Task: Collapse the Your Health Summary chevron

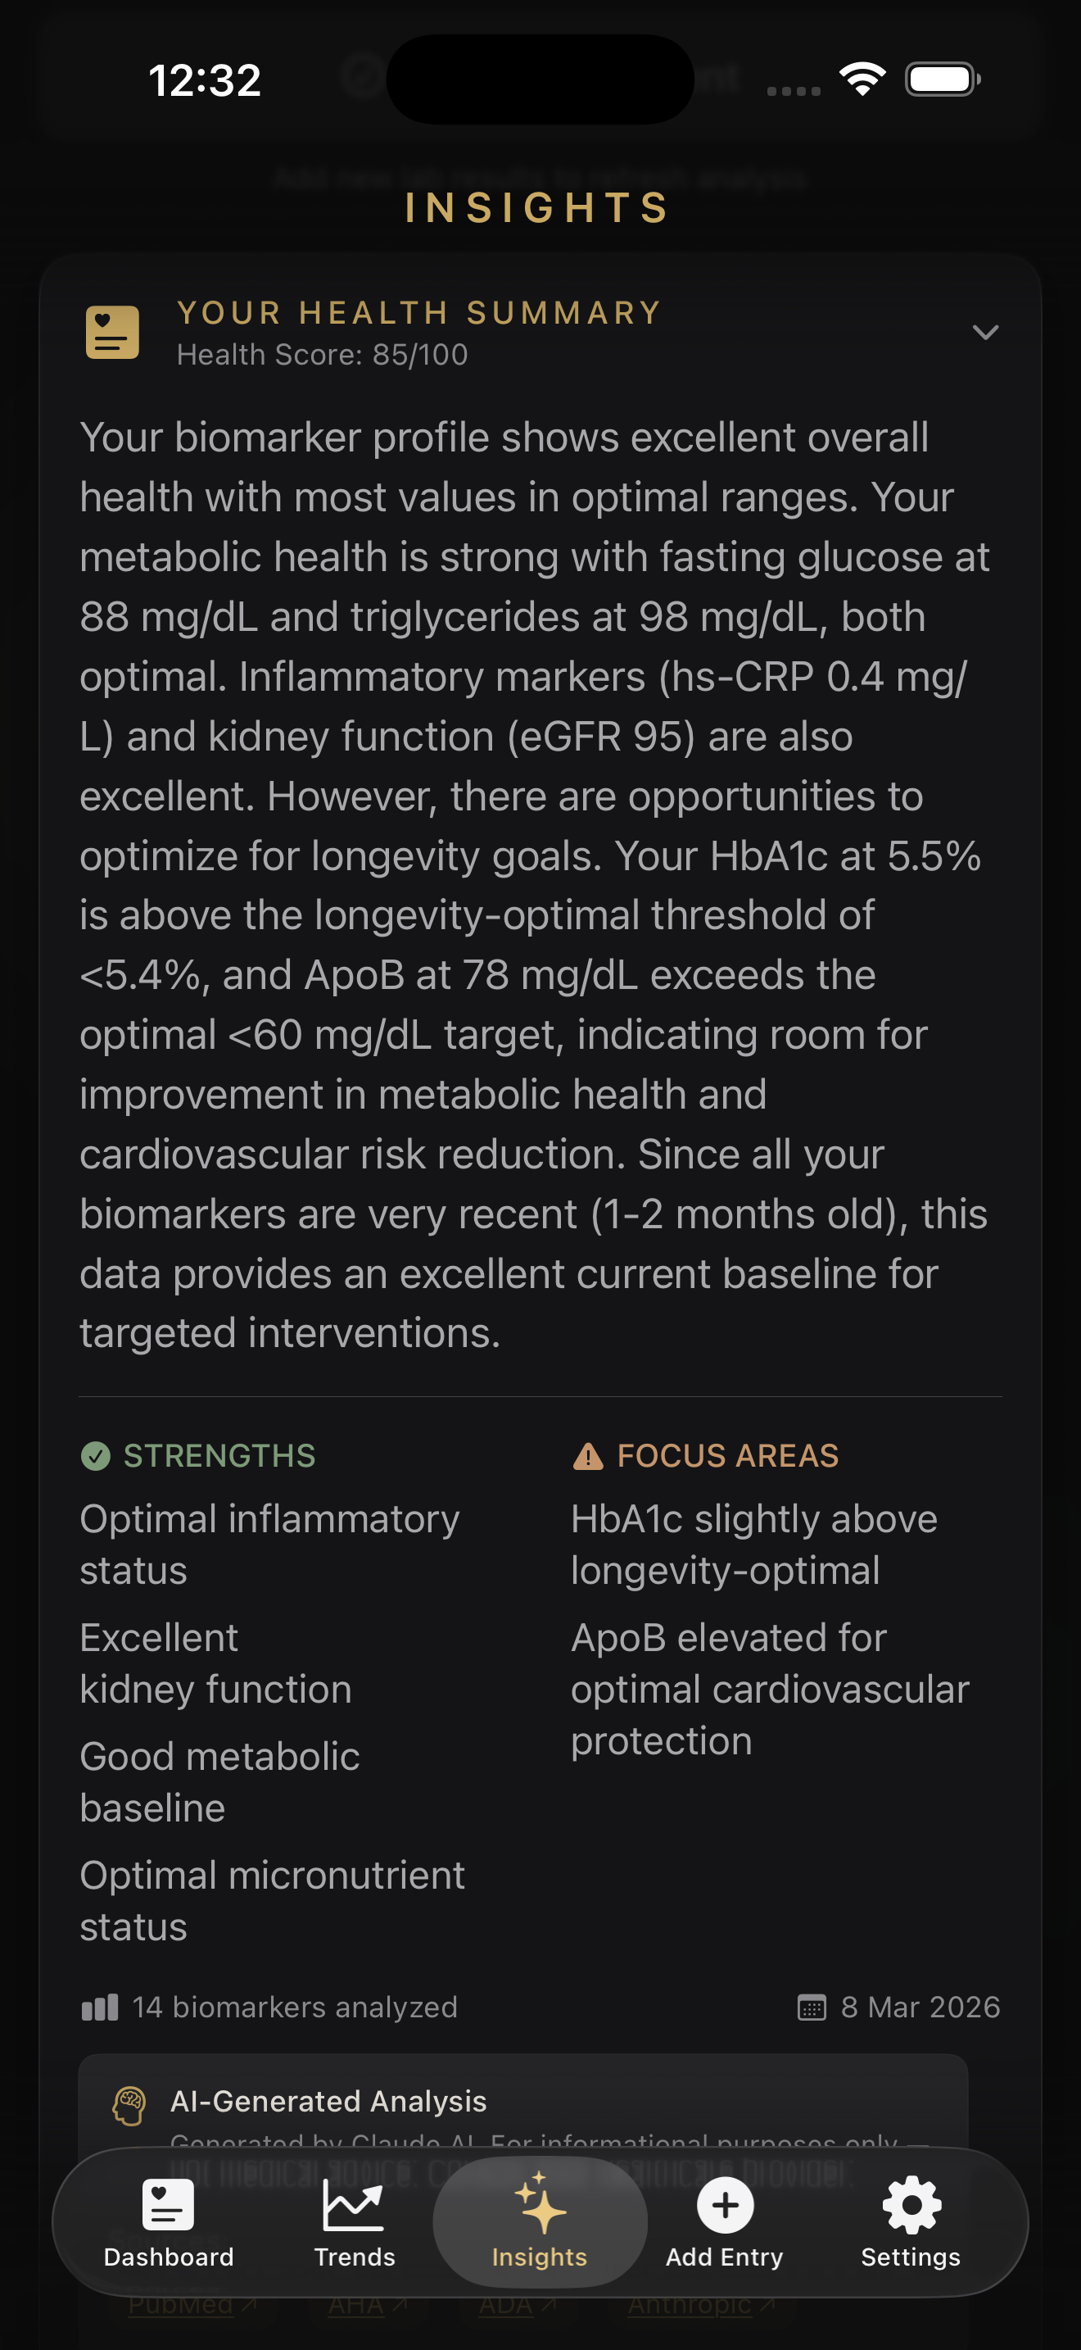Action: [985, 332]
